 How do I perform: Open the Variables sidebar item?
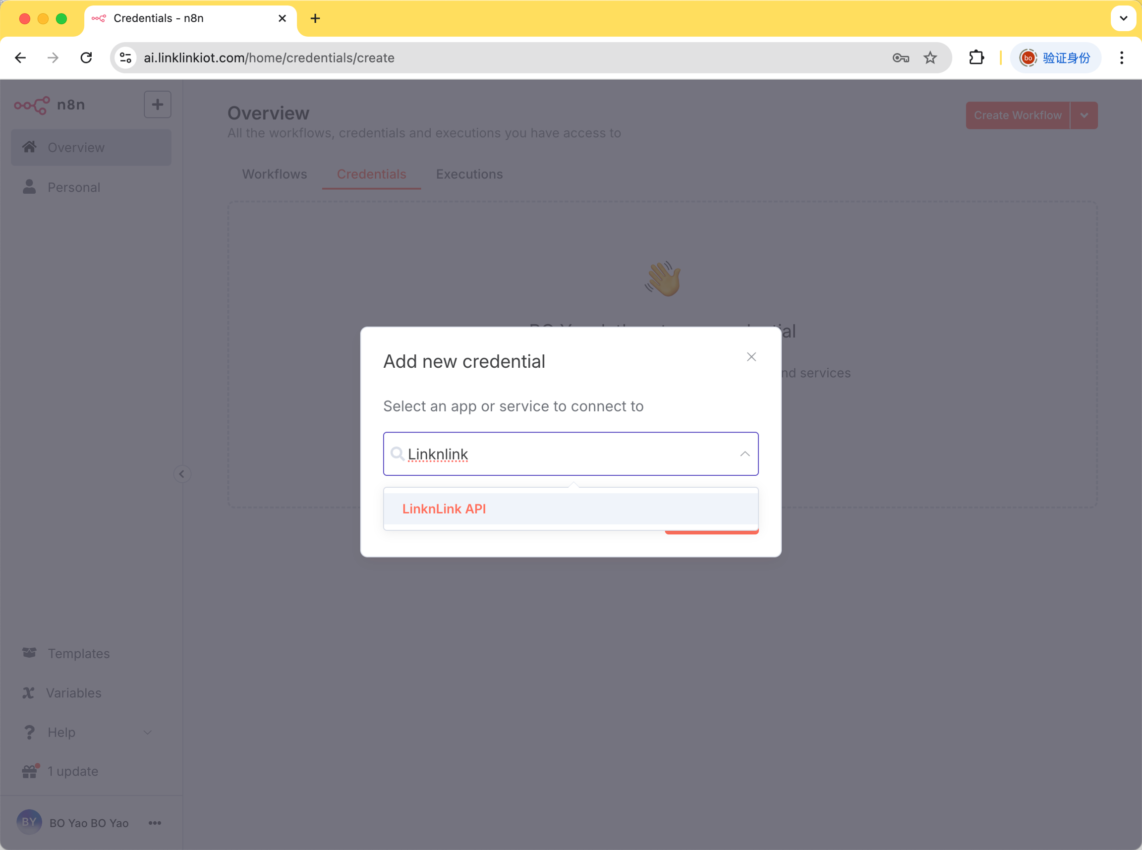click(x=73, y=693)
